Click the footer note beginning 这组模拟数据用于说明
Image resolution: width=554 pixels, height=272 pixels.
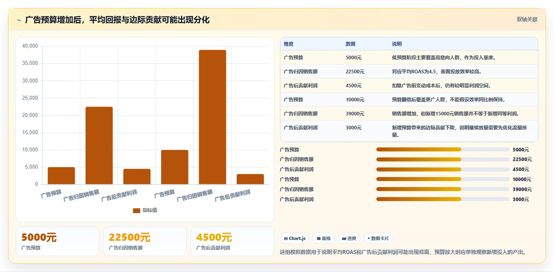coord(403,252)
